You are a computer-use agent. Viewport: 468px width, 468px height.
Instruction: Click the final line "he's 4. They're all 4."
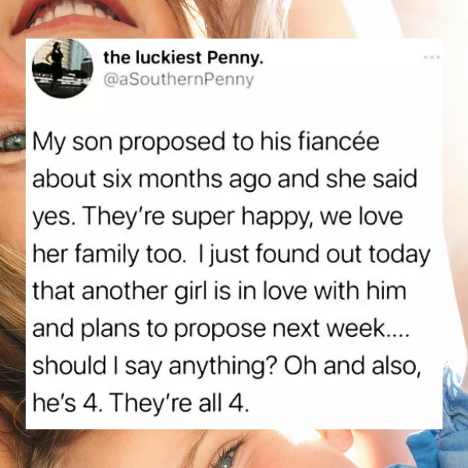pos(140,402)
